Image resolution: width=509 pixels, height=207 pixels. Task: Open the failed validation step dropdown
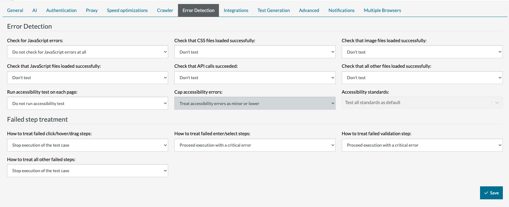click(422, 145)
